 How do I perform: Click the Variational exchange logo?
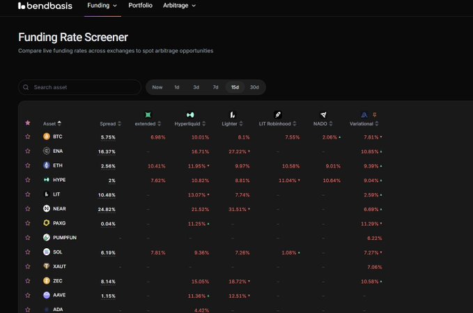[x=364, y=115]
